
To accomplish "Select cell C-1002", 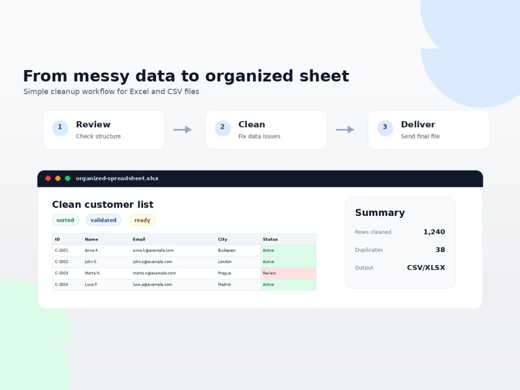I will (67, 262).
